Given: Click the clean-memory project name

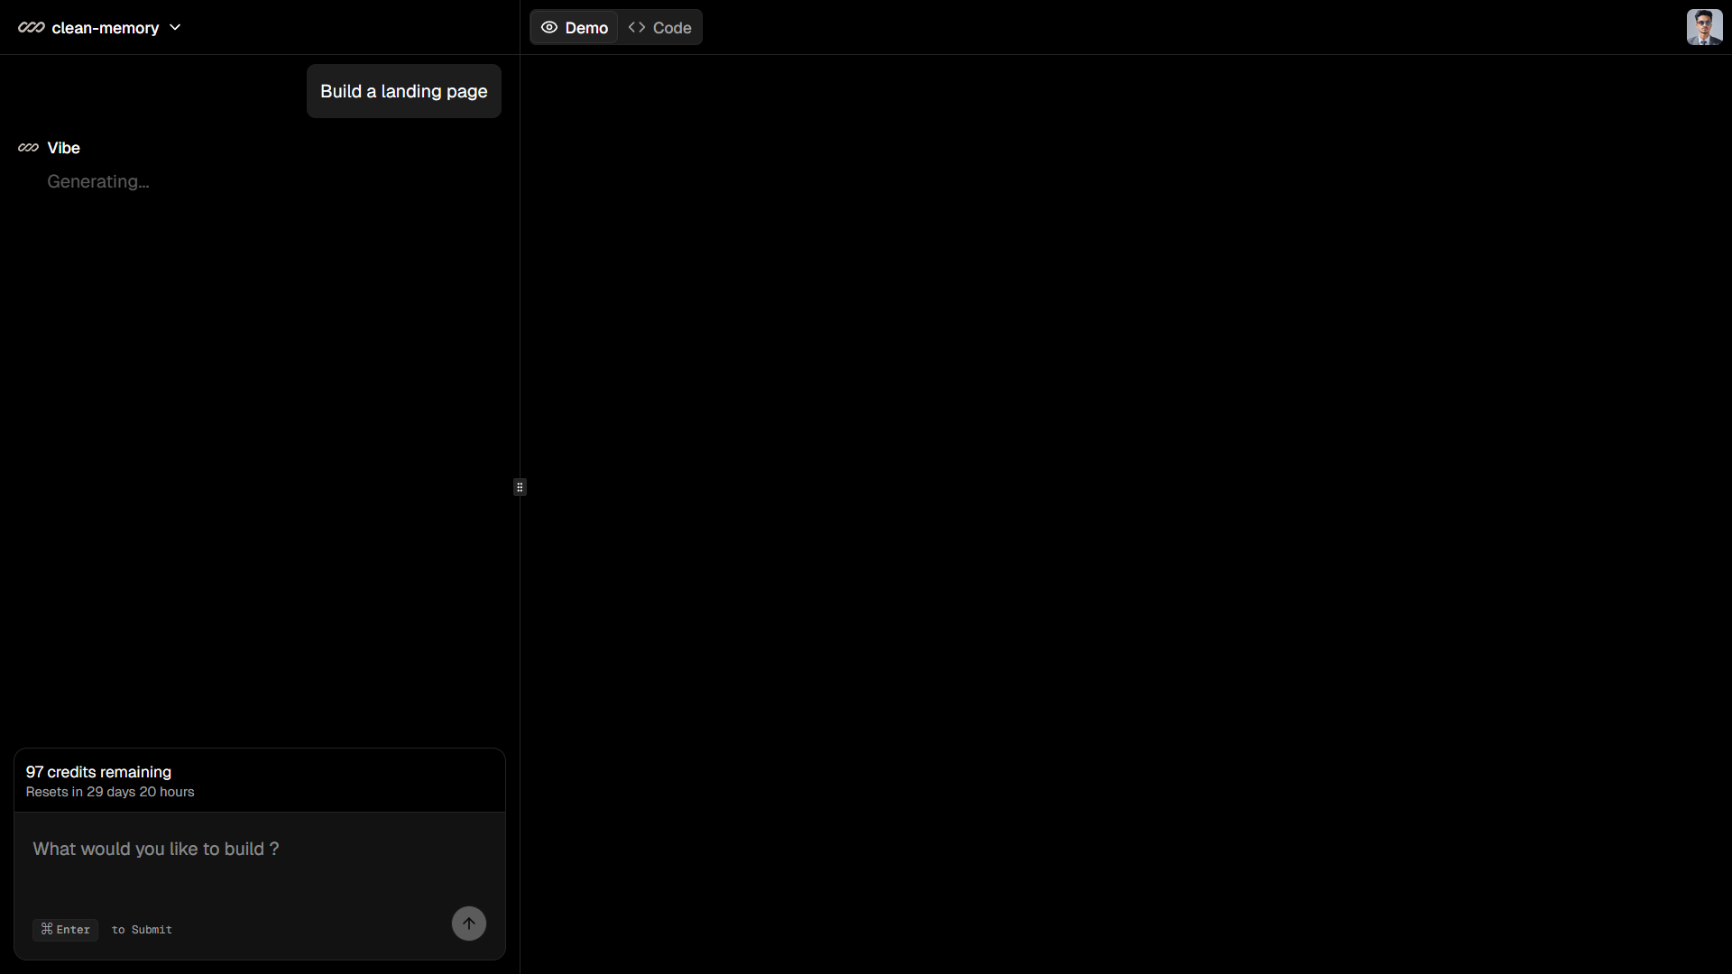Looking at the screenshot, I should pos(105,28).
